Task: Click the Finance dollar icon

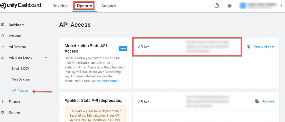Action: 3,101
